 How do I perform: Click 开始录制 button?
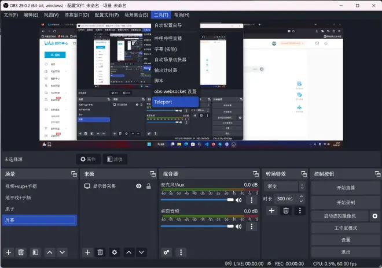tap(346, 203)
